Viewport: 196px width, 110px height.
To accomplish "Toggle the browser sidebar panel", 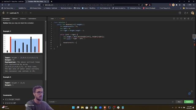I will [180, 5].
